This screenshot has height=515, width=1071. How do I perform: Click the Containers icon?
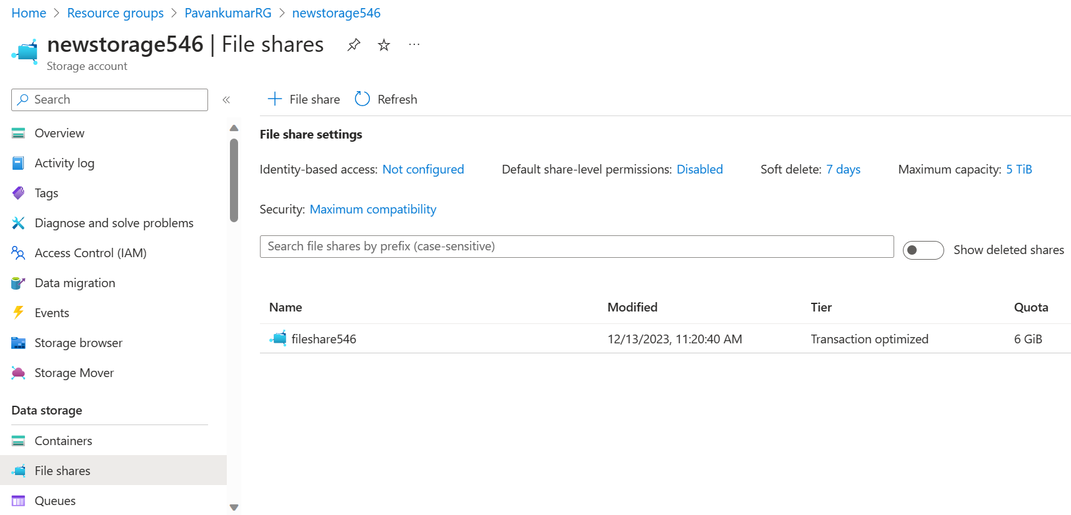click(x=18, y=441)
